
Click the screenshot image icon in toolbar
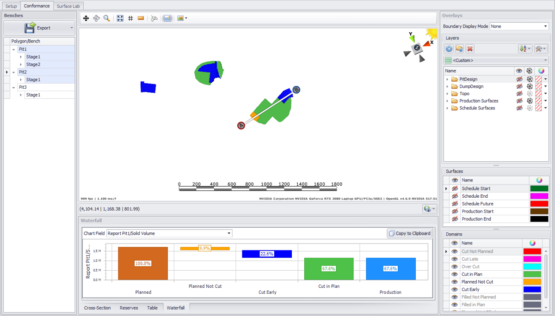180,18
